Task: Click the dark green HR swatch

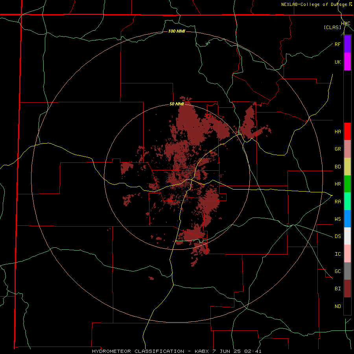Action: pyautogui.click(x=347, y=184)
